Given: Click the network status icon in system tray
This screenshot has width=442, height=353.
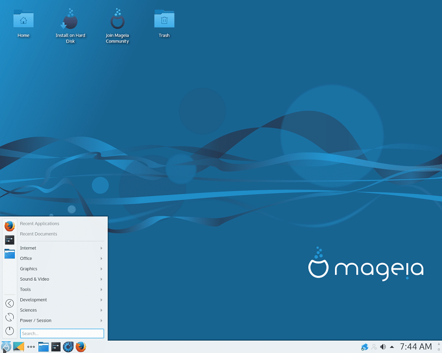Looking at the screenshot, I should [365, 347].
